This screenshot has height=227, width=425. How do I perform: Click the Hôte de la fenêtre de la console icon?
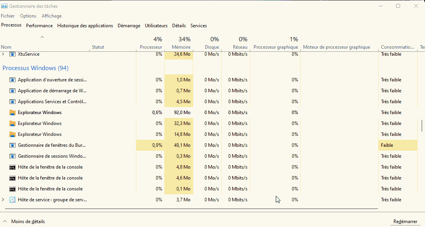pos(12,167)
